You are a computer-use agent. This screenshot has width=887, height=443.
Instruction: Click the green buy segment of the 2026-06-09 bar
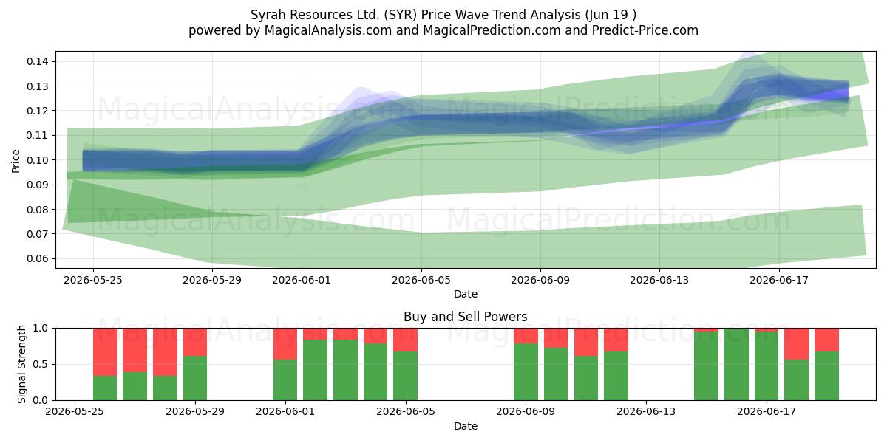click(526, 372)
